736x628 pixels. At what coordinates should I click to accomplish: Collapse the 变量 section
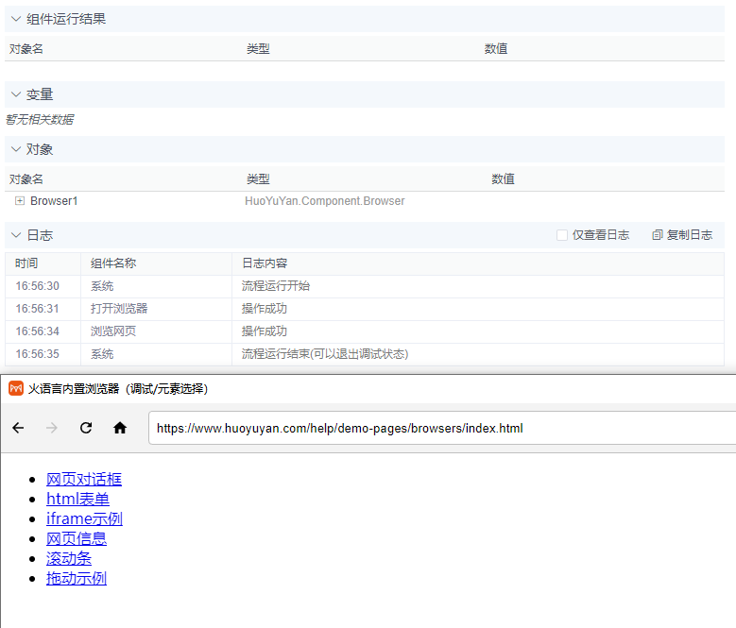(16, 94)
